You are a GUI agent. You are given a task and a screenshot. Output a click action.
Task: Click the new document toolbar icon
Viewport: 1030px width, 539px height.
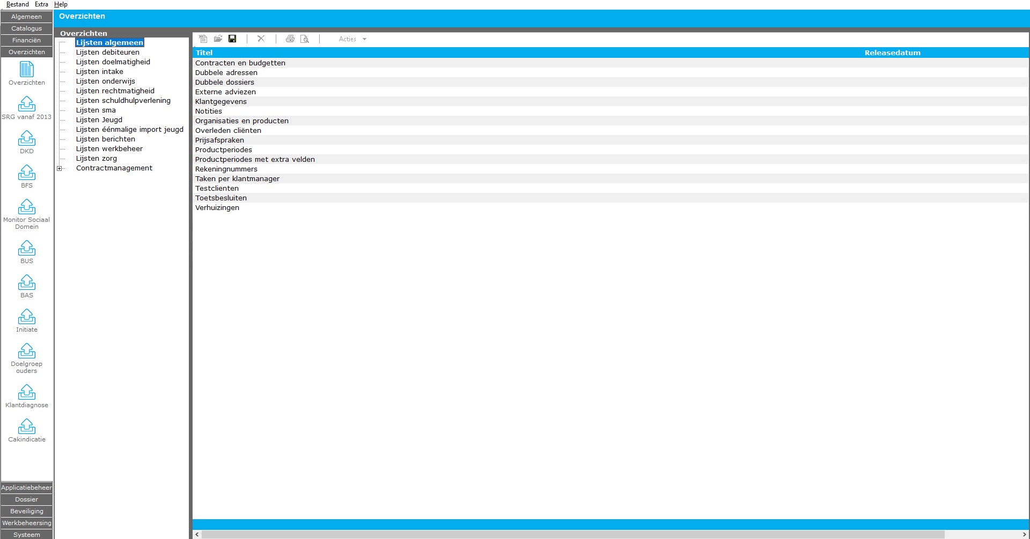click(203, 39)
